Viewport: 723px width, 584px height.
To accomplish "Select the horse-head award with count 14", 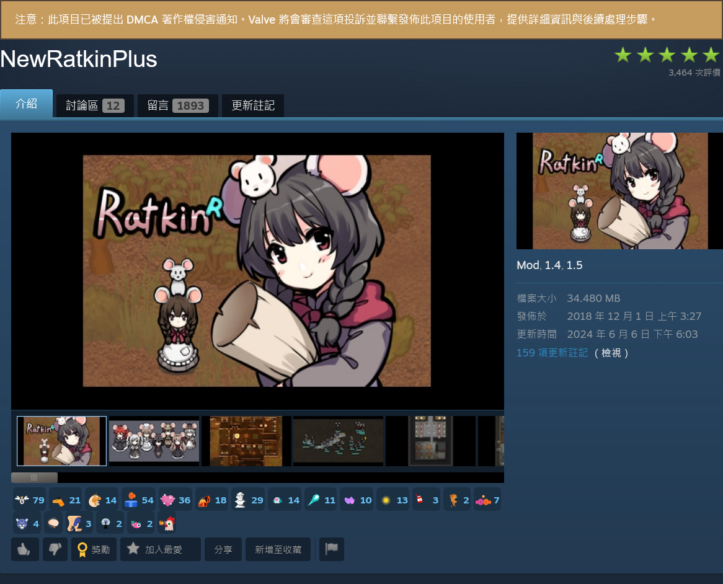I will [102, 500].
